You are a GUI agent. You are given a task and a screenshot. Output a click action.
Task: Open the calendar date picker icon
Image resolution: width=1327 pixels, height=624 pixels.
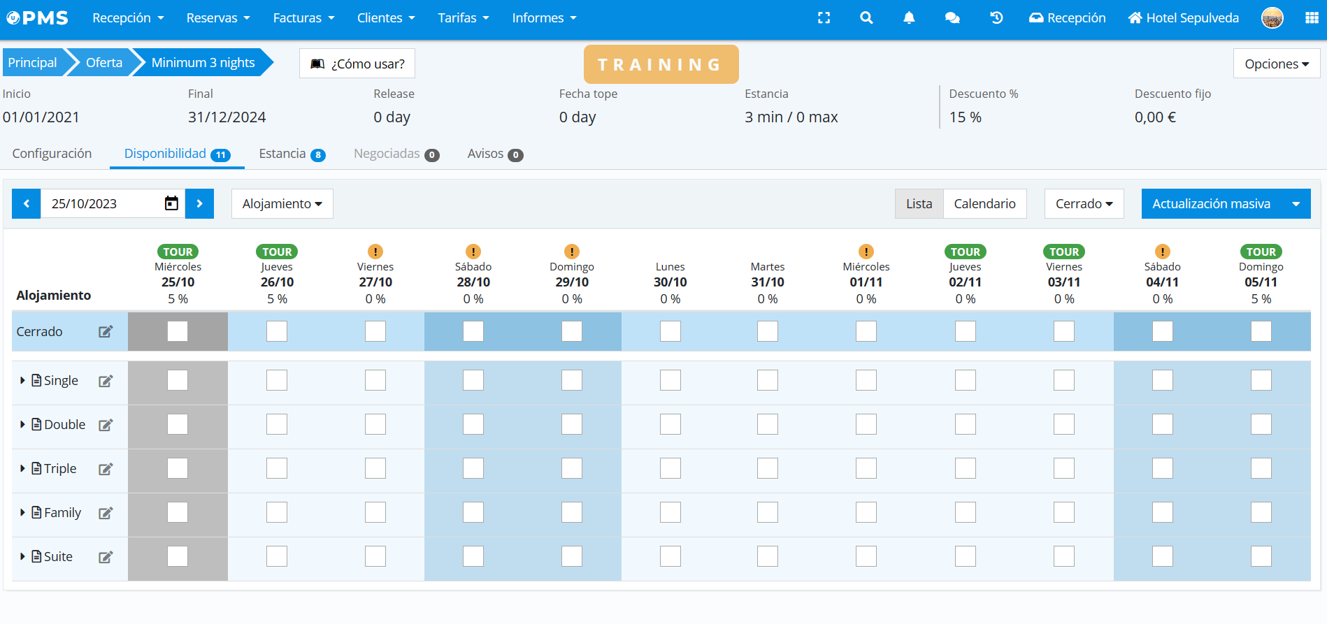point(171,203)
